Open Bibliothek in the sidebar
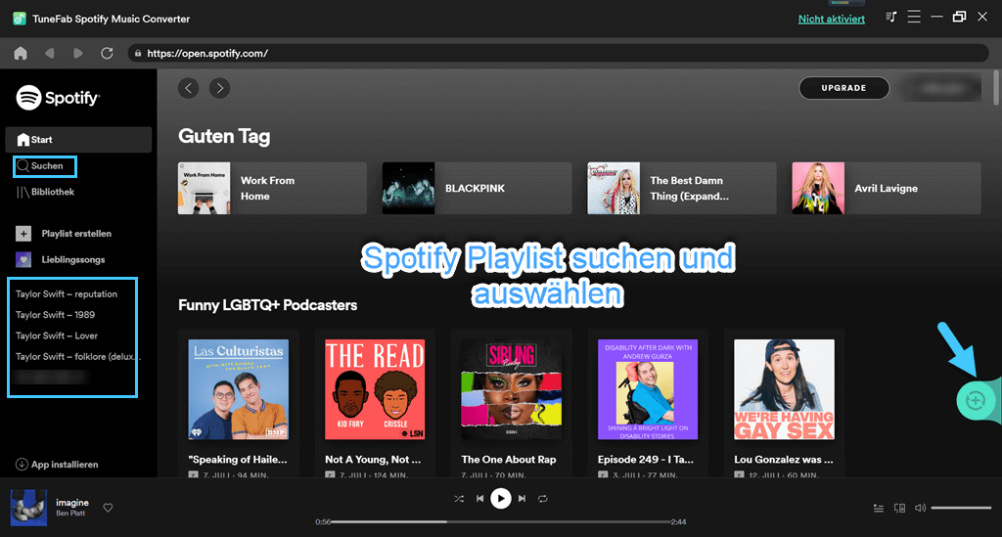 click(45, 192)
